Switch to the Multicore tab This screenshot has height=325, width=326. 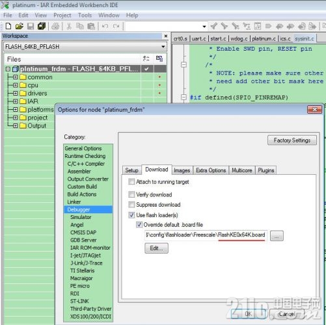(x=242, y=170)
